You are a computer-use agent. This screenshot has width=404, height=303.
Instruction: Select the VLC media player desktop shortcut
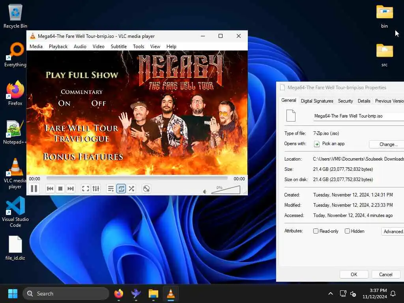(x=15, y=174)
